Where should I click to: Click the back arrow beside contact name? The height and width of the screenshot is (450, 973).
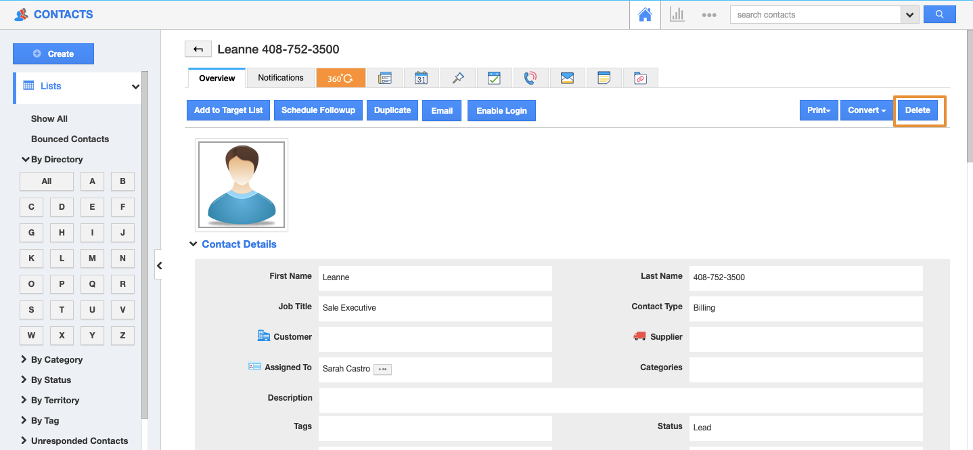pyautogui.click(x=198, y=49)
